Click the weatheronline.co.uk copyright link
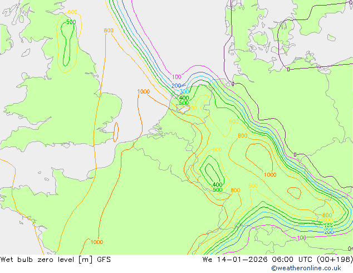This screenshot has width=353, height=273. coord(306,268)
